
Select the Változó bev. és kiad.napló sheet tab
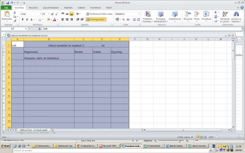pyautogui.click(x=33, y=130)
